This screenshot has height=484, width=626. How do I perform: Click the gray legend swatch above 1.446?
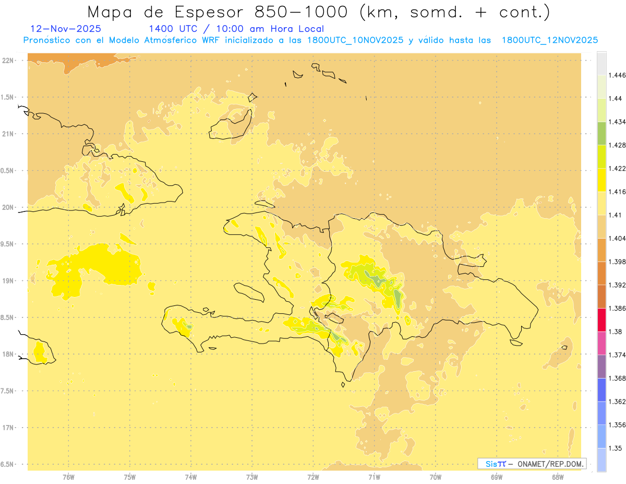[601, 63]
